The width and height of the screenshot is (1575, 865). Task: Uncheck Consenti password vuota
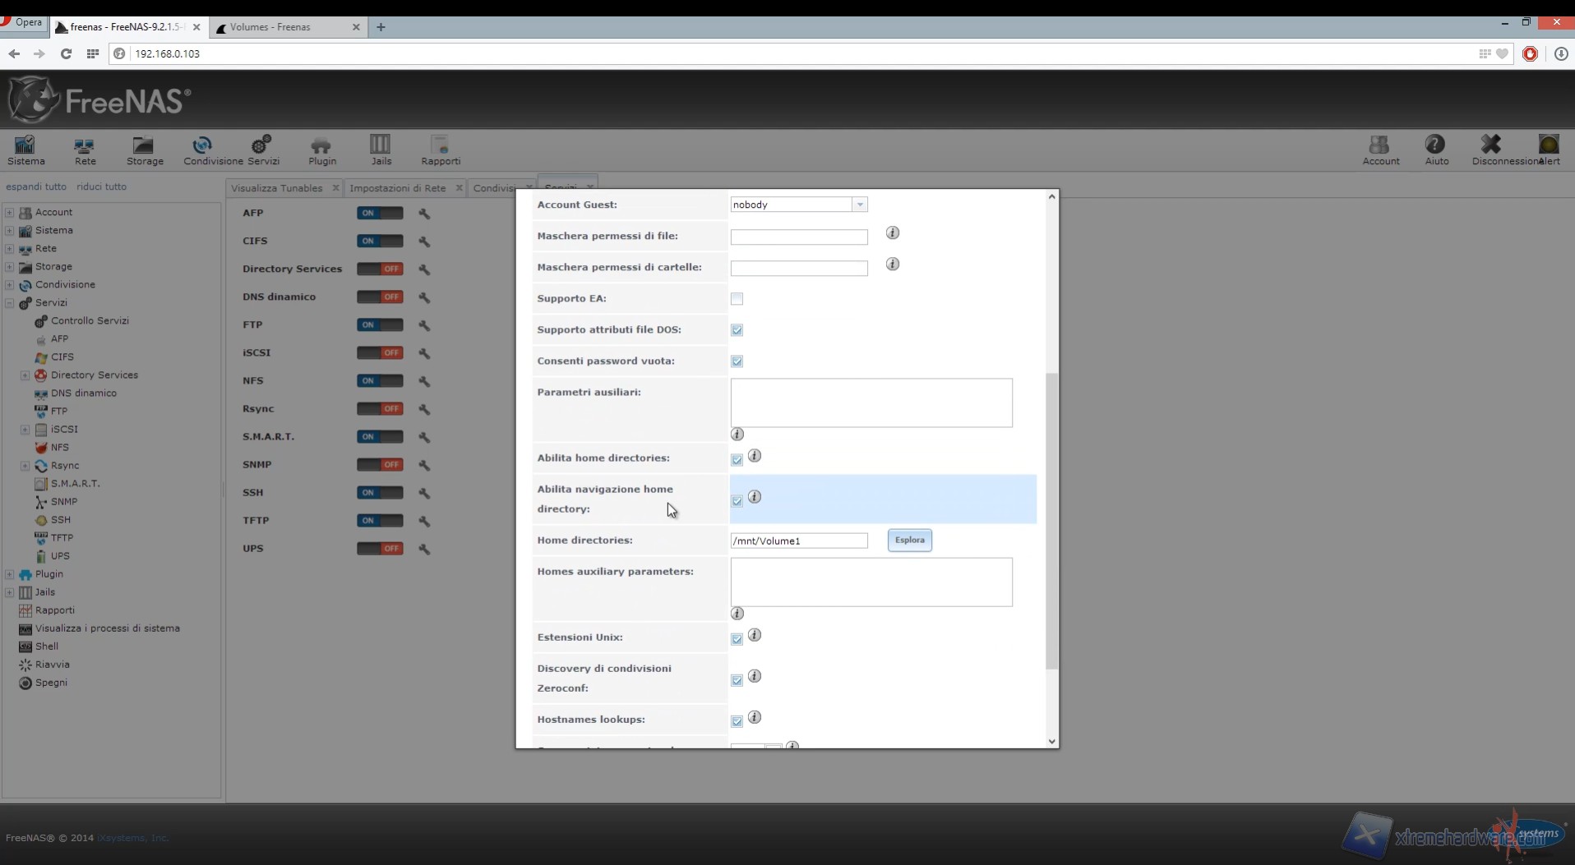point(737,361)
